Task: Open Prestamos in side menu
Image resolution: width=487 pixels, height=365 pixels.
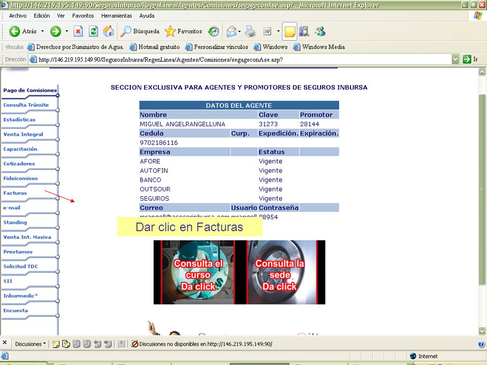Action: pyautogui.click(x=18, y=252)
